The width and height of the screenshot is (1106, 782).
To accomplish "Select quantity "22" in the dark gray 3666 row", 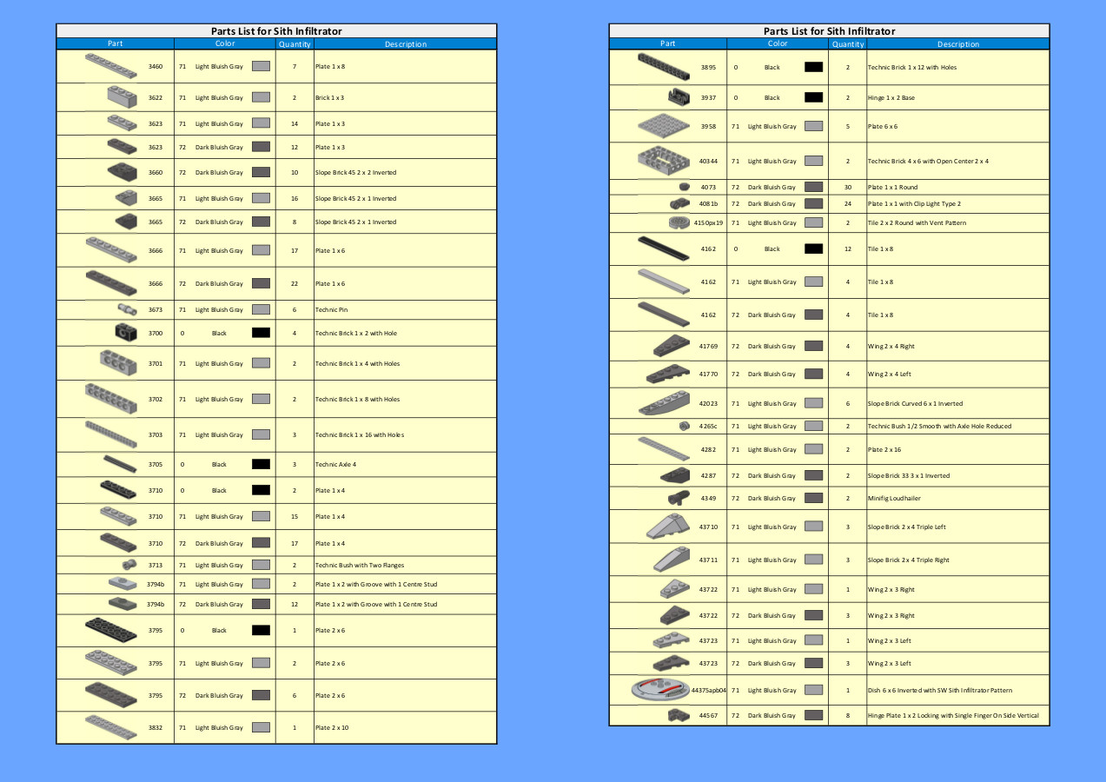I will tap(295, 283).
